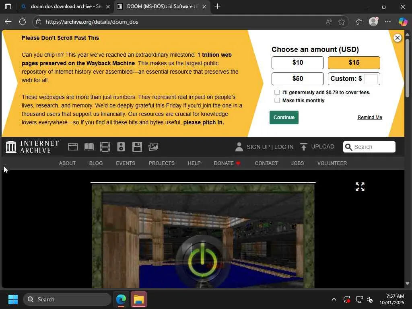This screenshot has height=309, width=412.
Task: Open the PROJECTS menu item
Action: tap(162, 163)
